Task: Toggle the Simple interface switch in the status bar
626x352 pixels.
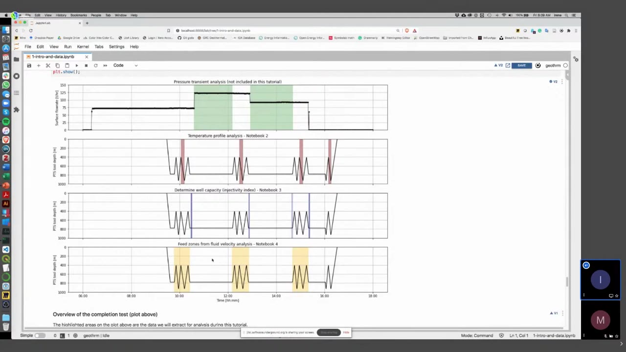Action: click(40, 335)
